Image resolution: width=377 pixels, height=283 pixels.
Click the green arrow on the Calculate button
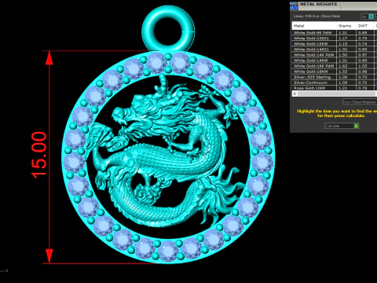click(356, 126)
